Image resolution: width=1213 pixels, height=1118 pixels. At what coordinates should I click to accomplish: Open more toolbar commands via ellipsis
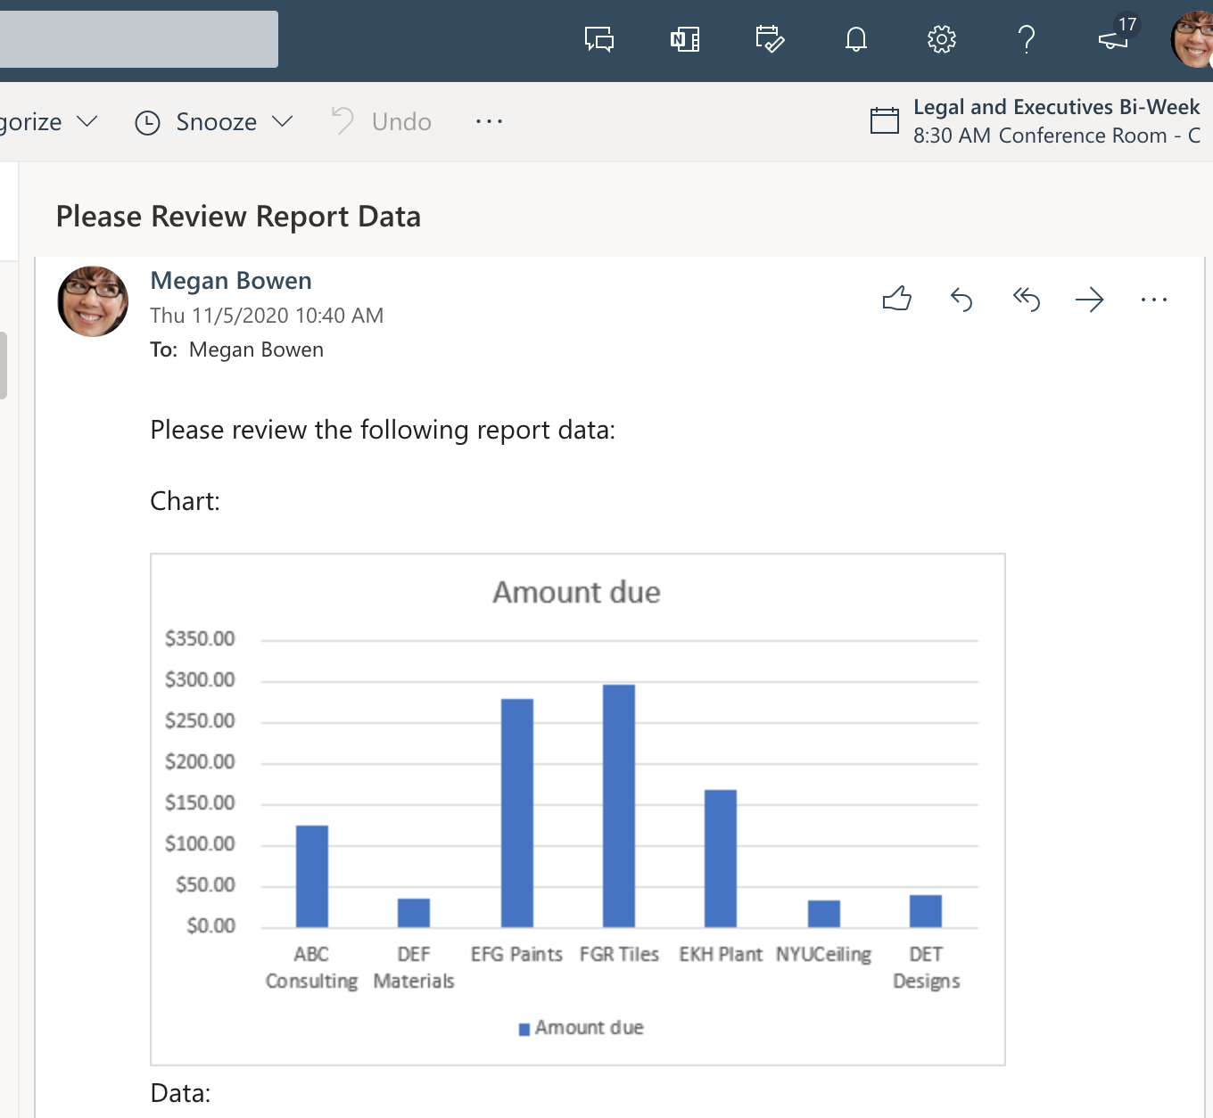click(489, 121)
